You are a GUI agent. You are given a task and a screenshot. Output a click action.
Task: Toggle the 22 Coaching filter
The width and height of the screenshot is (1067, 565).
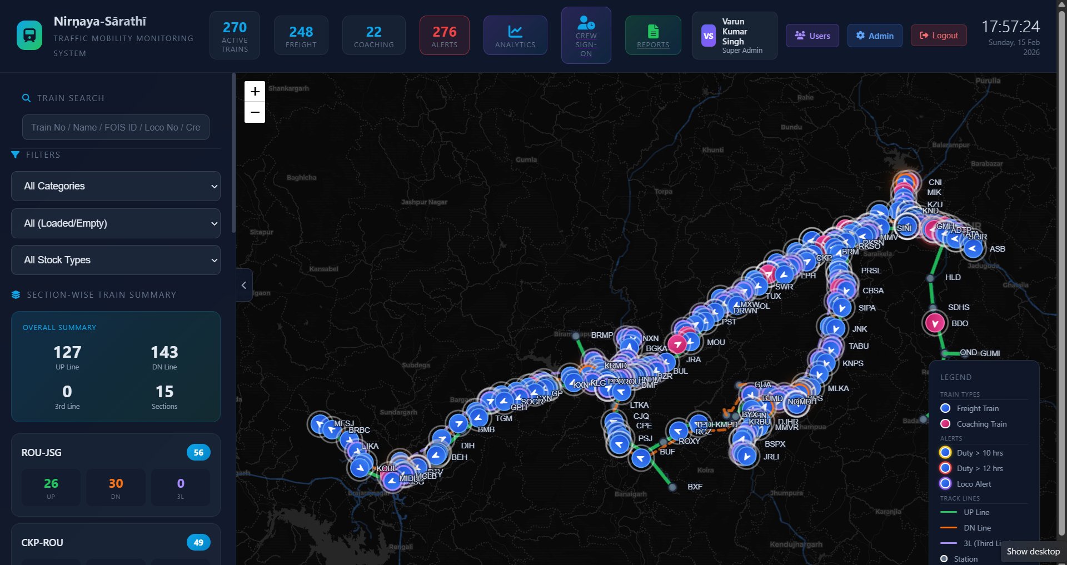pos(373,35)
